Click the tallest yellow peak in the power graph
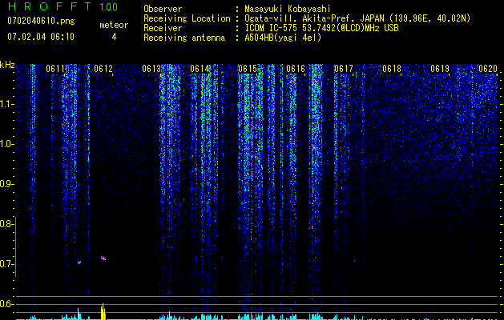This screenshot has height=320, width=504. coord(103,311)
